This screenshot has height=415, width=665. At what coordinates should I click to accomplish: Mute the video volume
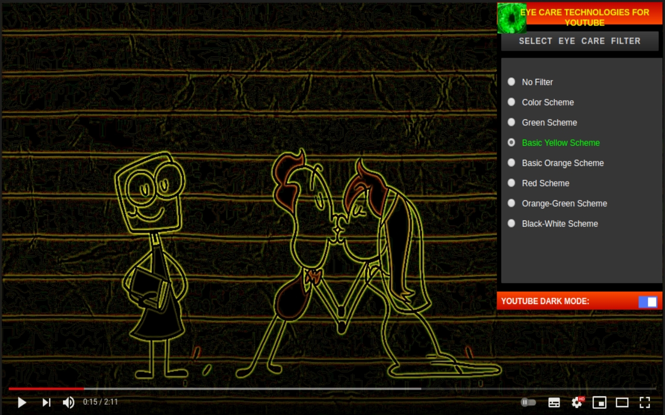click(69, 402)
